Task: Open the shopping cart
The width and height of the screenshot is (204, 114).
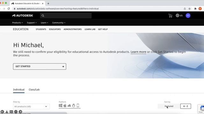Action: point(170,16)
